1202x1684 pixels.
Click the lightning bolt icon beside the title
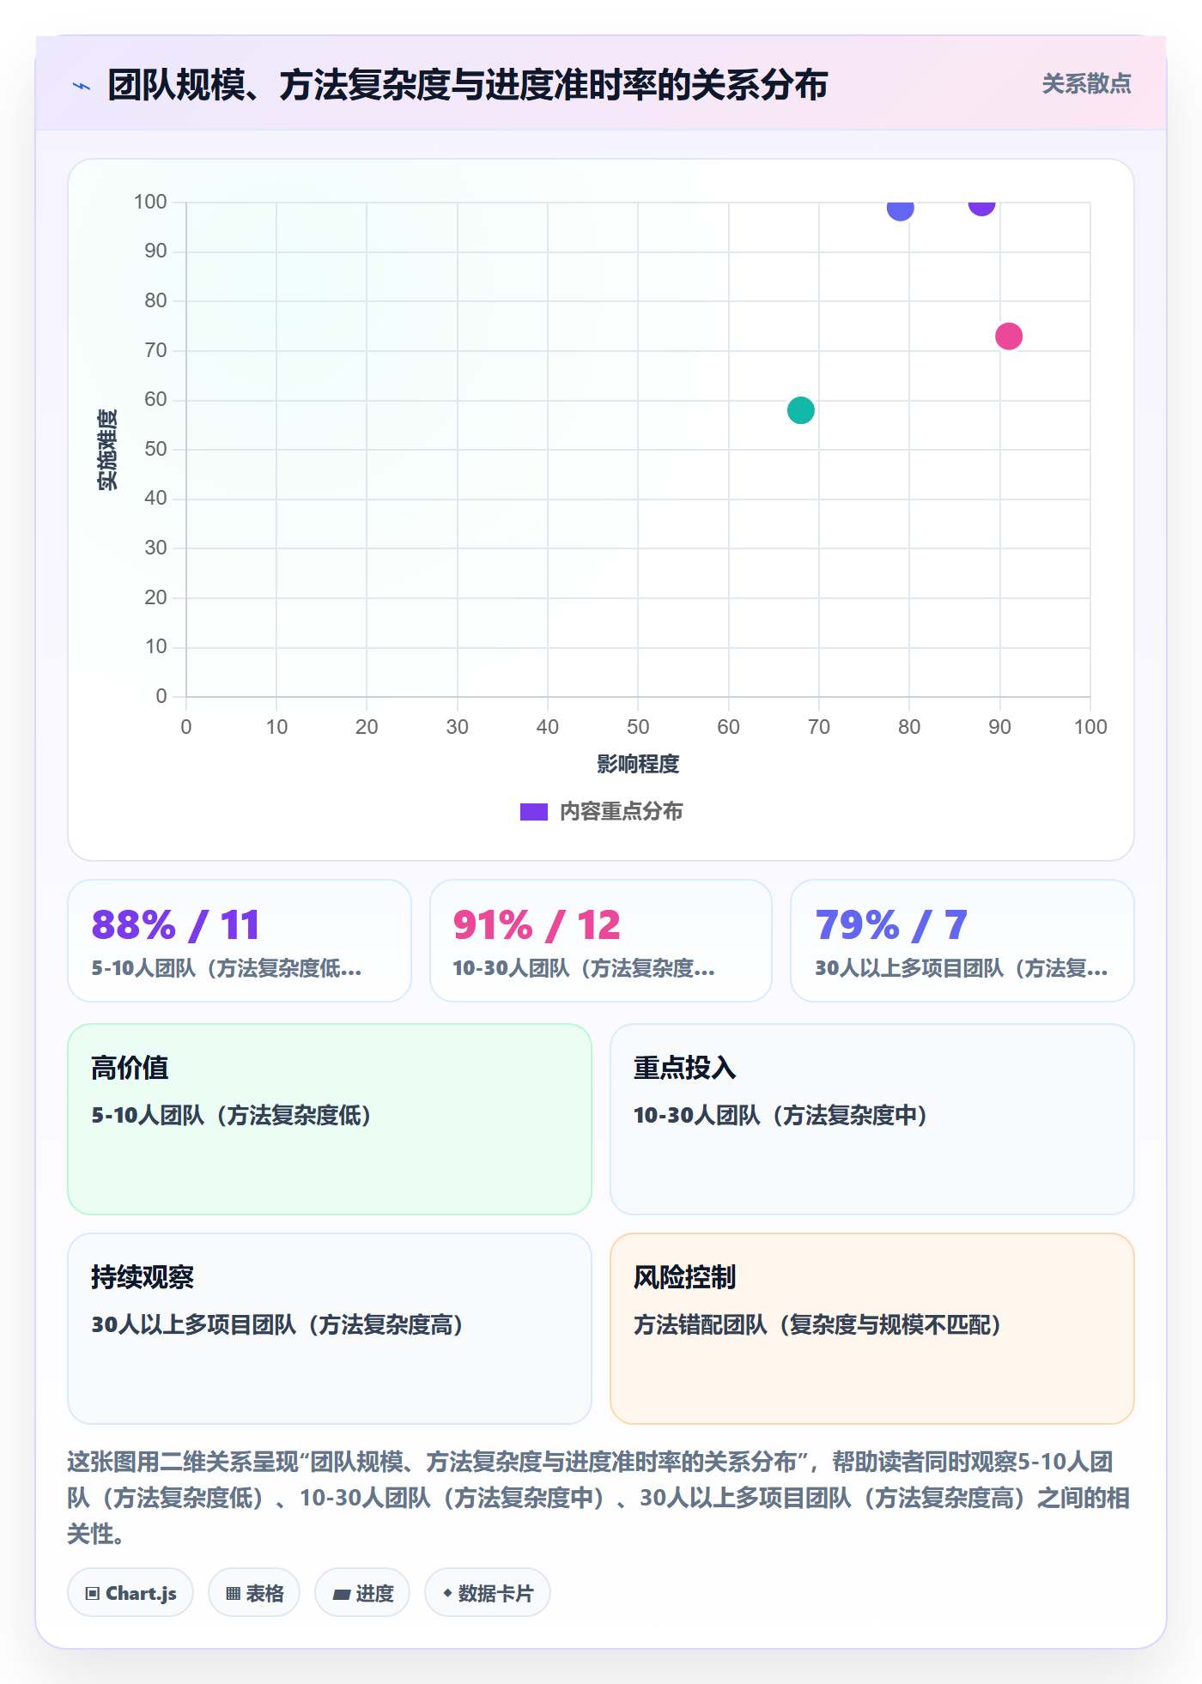(x=82, y=86)
